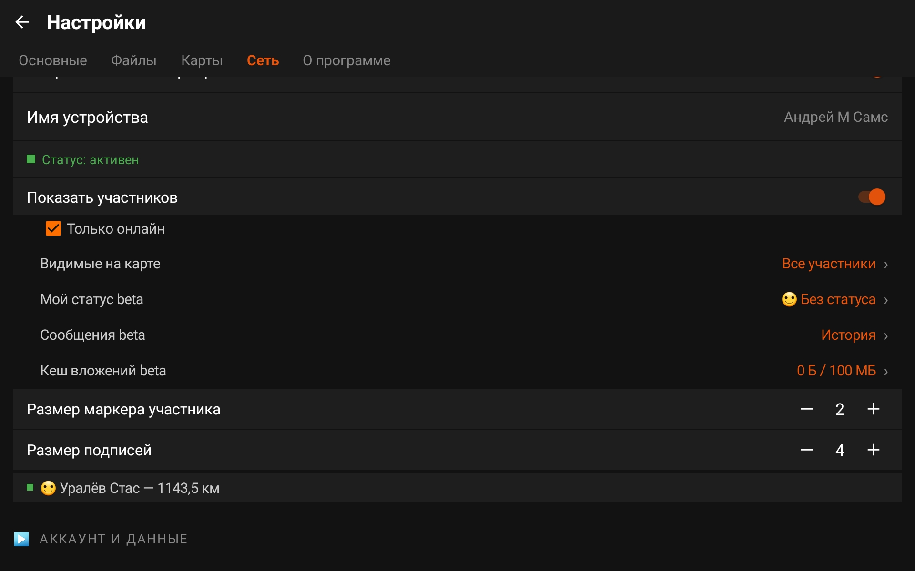The width and height of the screenshot is (915, 571).
Task: Click smiley icon beside Без статуса
Action: tap(789, 299)
